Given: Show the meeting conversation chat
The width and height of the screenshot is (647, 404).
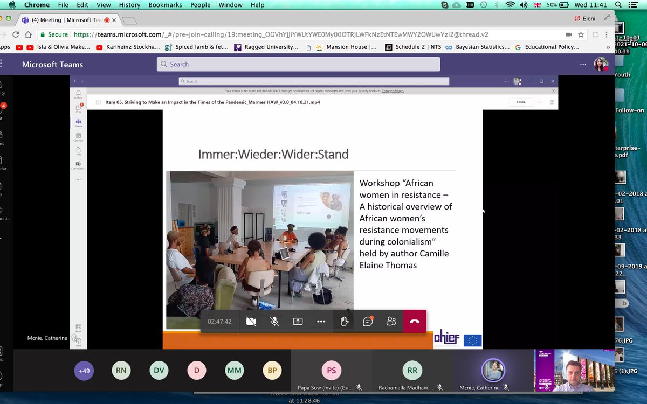Looking at the screenshot, I should pyautogui.click(x=368, y=321).
